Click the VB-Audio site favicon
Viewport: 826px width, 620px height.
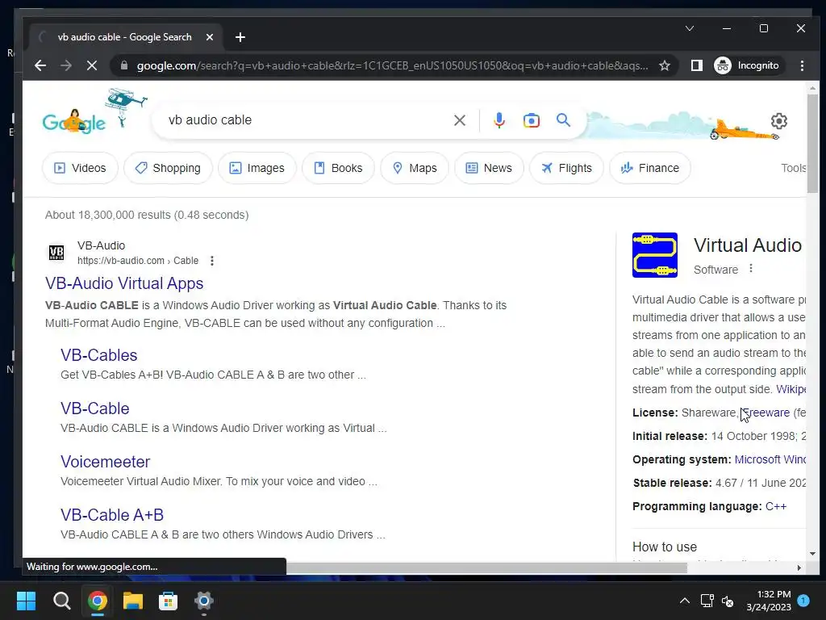[x=56, y=253]
